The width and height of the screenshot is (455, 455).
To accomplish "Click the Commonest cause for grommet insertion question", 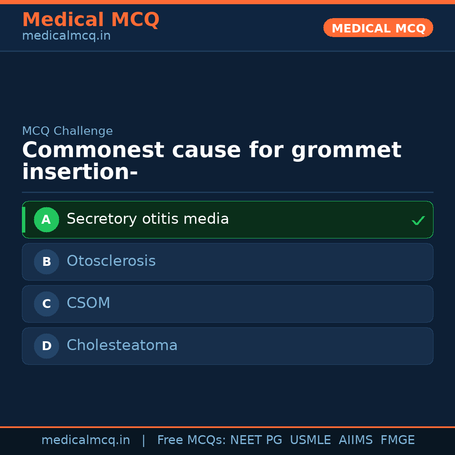I will click(211, 161).
